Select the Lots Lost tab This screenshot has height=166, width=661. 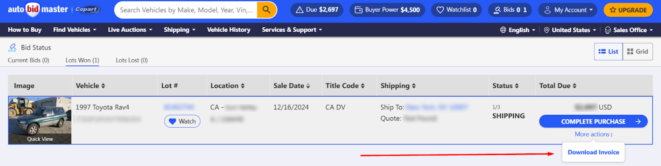[132, 60]
